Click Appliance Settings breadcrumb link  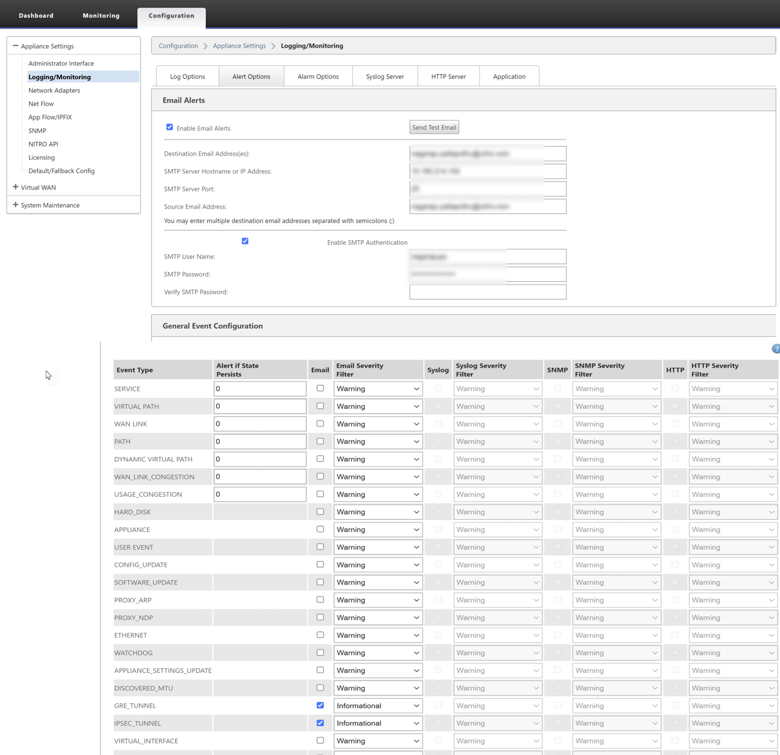coord(239,45)
